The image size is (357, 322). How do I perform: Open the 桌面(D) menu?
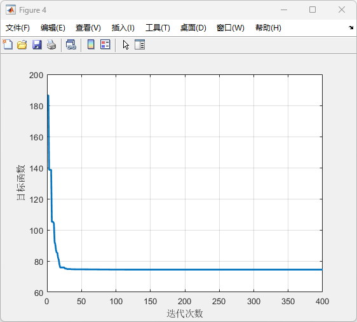[x=193, y=28]
